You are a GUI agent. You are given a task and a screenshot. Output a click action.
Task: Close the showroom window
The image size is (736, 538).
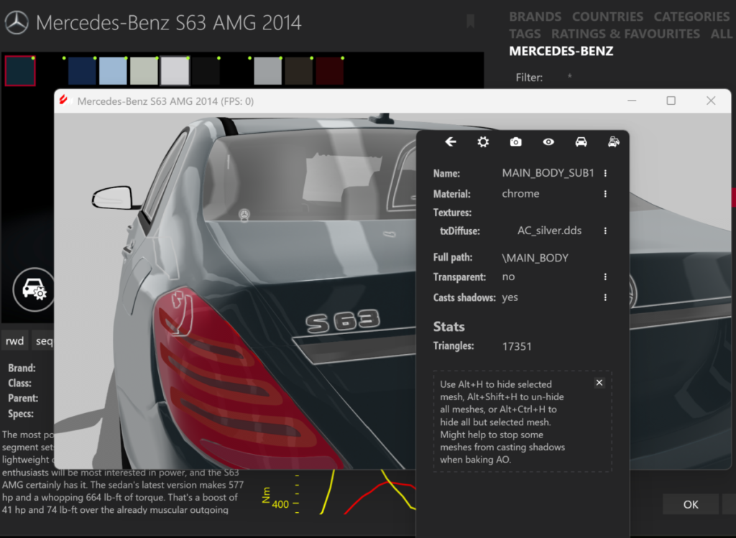point(711,101)
